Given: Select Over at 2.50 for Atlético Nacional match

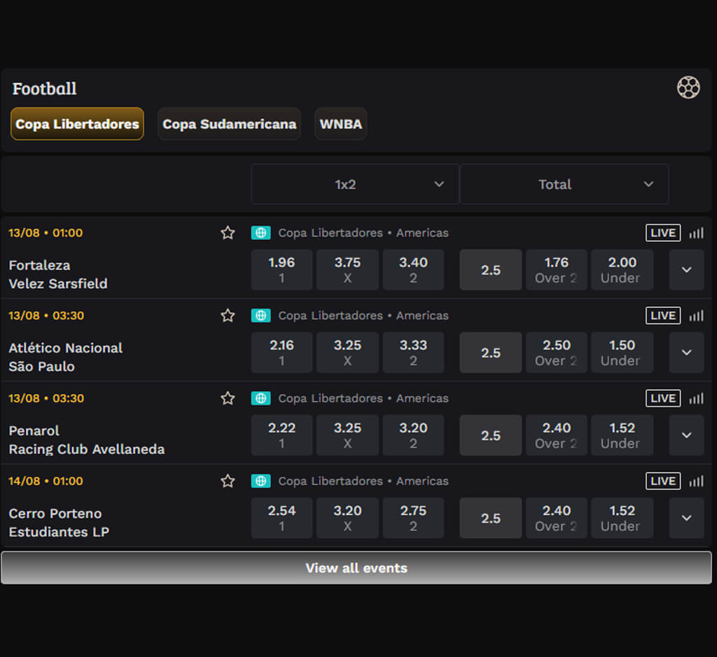Looking at the screenshot, I should pos(557,353).
